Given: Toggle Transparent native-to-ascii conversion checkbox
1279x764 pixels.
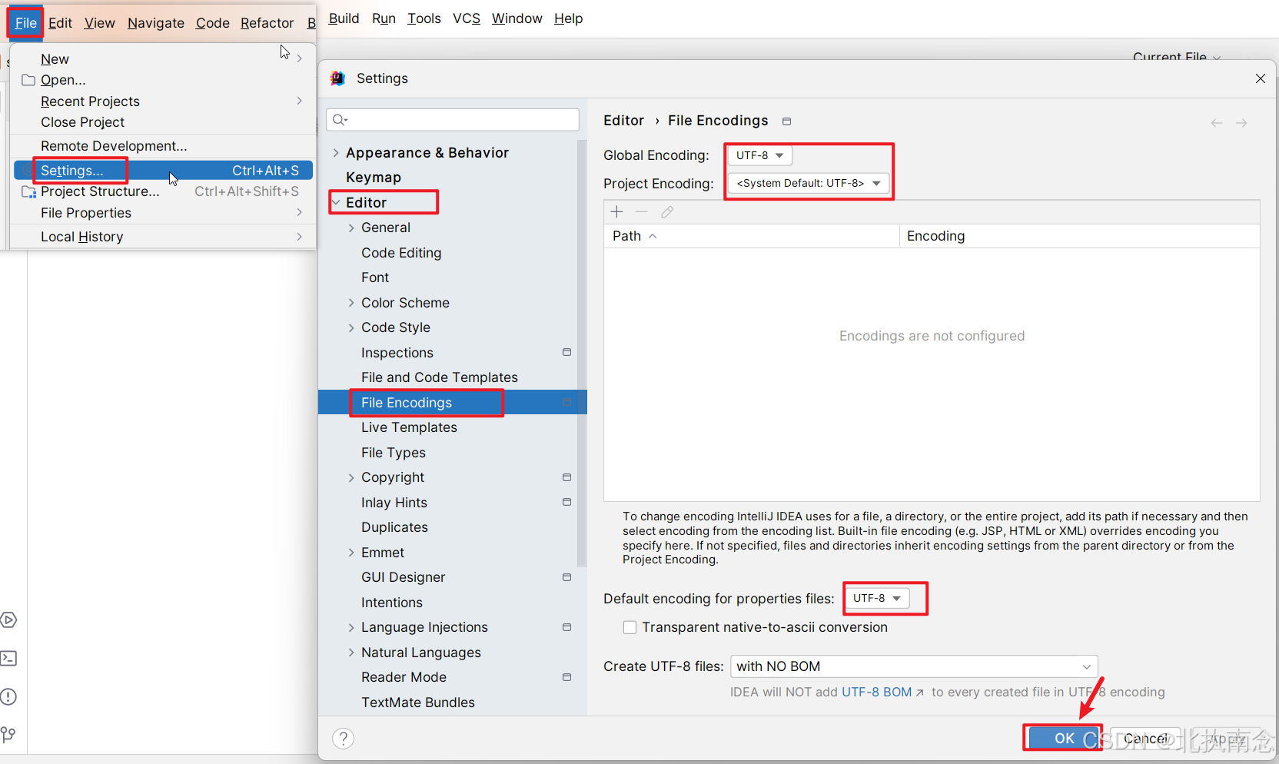Looking at the screenshot, I should coord(630,627).
